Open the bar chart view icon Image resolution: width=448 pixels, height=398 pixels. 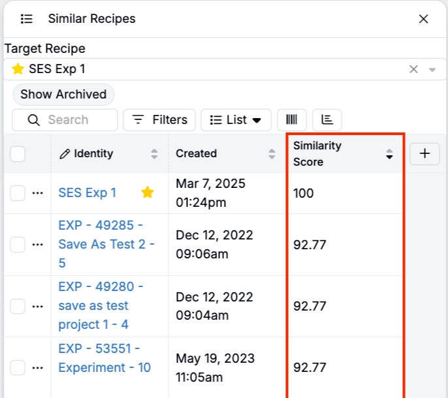[327, 120]
